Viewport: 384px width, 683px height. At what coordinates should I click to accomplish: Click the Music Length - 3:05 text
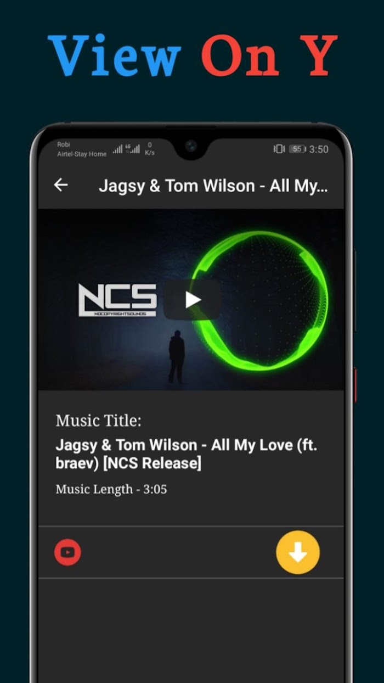[x=111, y=489]
